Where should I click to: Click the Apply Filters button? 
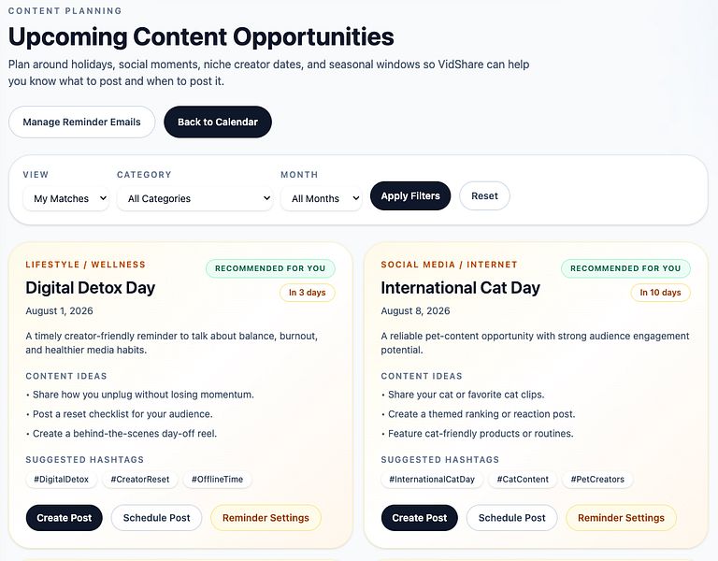[410, 196]
